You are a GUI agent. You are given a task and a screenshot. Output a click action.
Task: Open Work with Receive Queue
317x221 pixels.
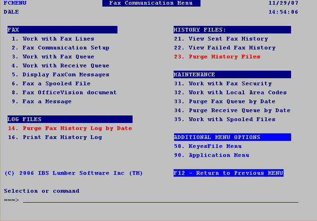click(x=60, y=65)
